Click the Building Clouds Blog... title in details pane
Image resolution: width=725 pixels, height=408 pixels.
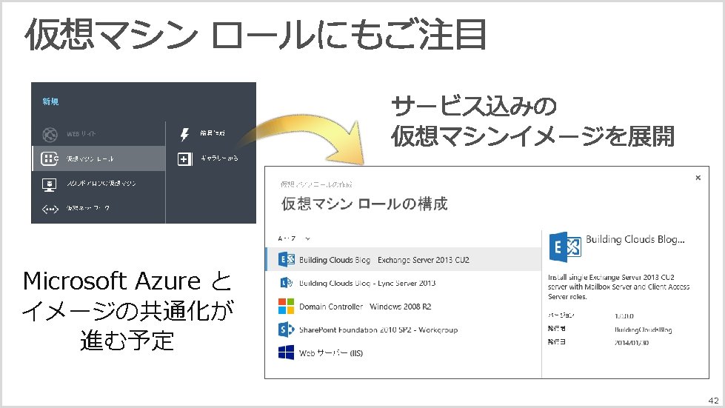click(635, 239)
